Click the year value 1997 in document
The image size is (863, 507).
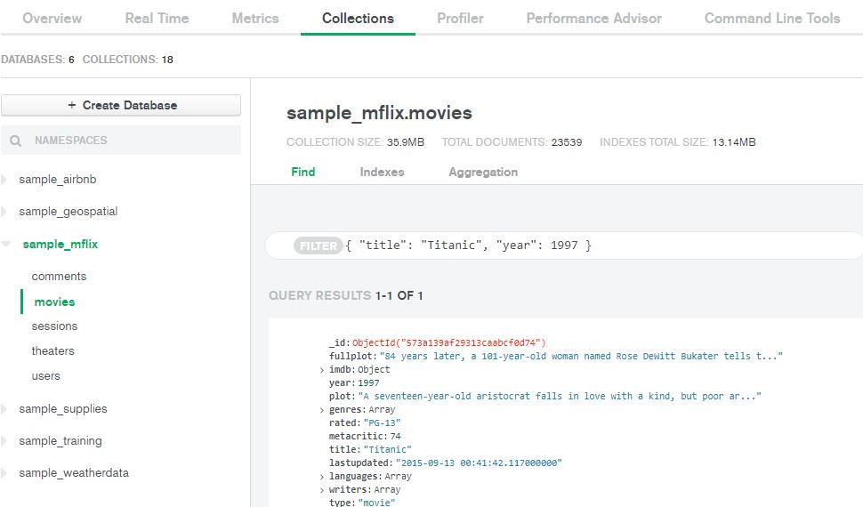click(x=368, y=383)
